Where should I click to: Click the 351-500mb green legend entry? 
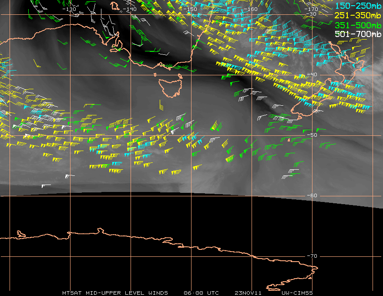(x=358, y=25)
